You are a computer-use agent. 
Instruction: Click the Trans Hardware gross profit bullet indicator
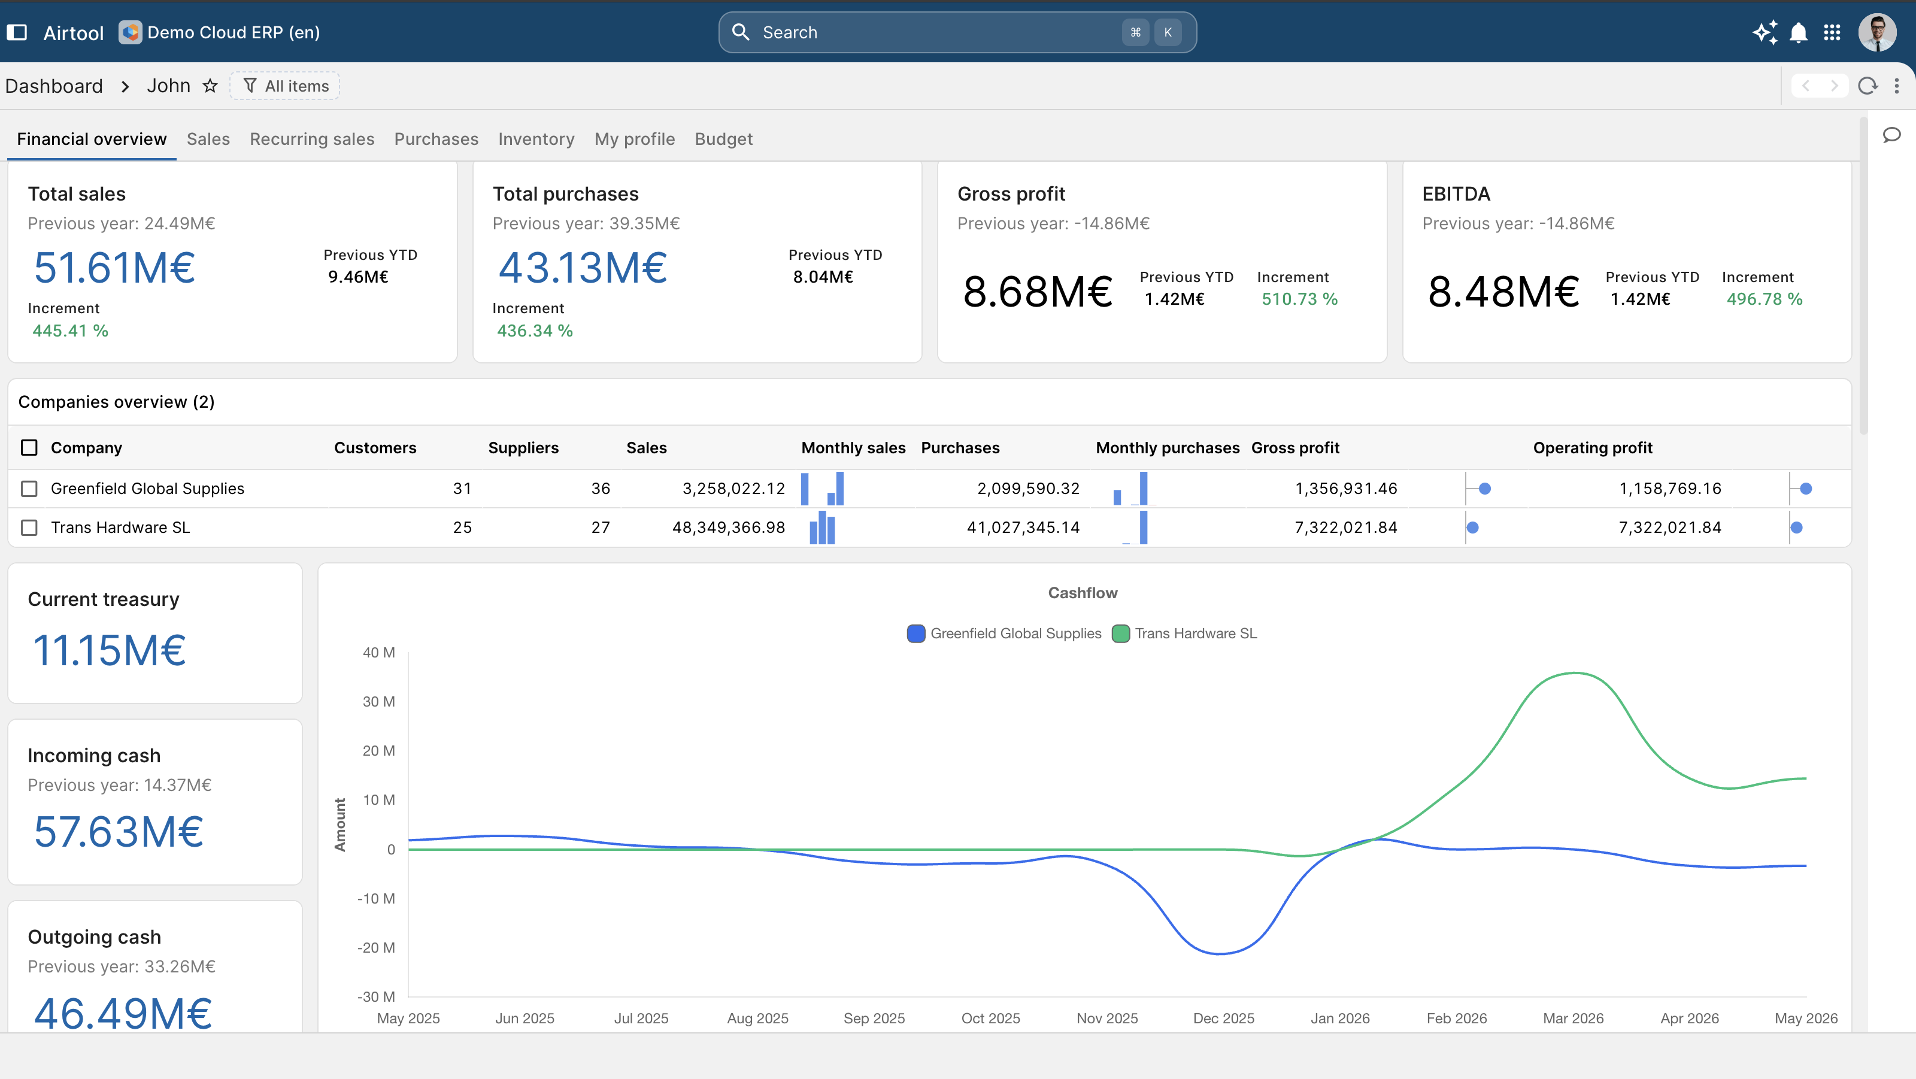tap(1472, 528)
